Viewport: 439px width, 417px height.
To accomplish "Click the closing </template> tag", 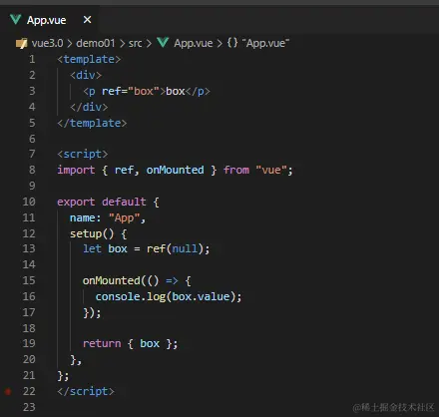I will coord(92,123).
